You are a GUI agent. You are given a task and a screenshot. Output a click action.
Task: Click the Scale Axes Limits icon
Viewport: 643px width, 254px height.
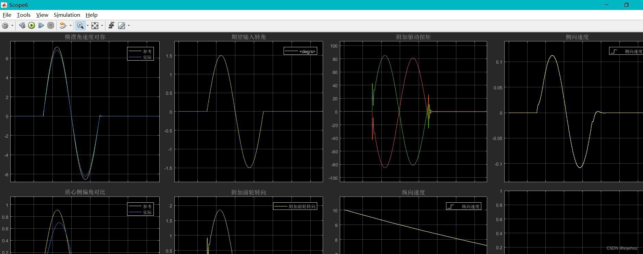(95, 26)
